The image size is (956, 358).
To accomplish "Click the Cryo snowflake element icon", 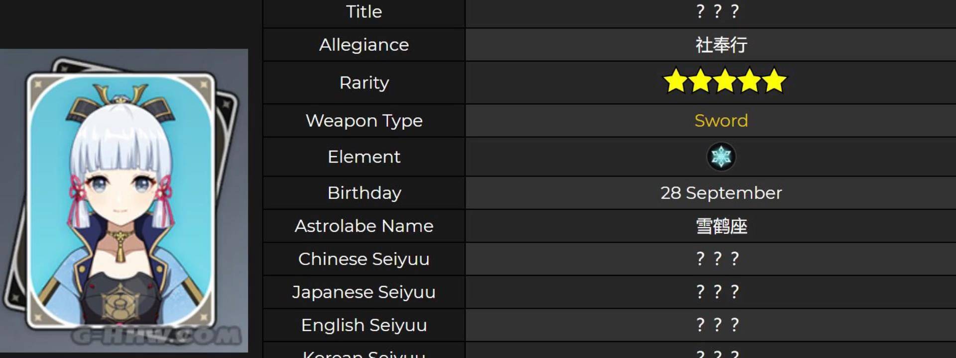I will tap(721, 157).
